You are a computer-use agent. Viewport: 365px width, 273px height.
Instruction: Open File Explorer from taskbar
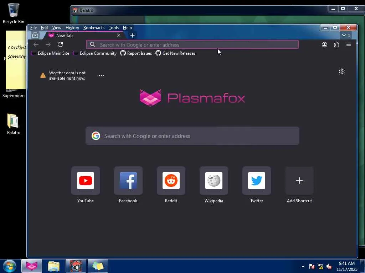pyautogui.click(x=54, y=266)
